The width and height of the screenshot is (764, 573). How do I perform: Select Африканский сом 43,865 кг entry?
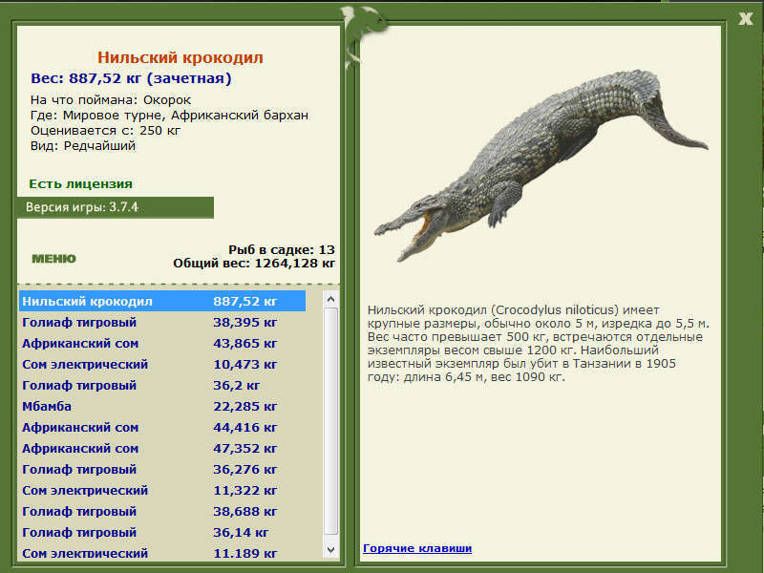[x=162, y=343]
